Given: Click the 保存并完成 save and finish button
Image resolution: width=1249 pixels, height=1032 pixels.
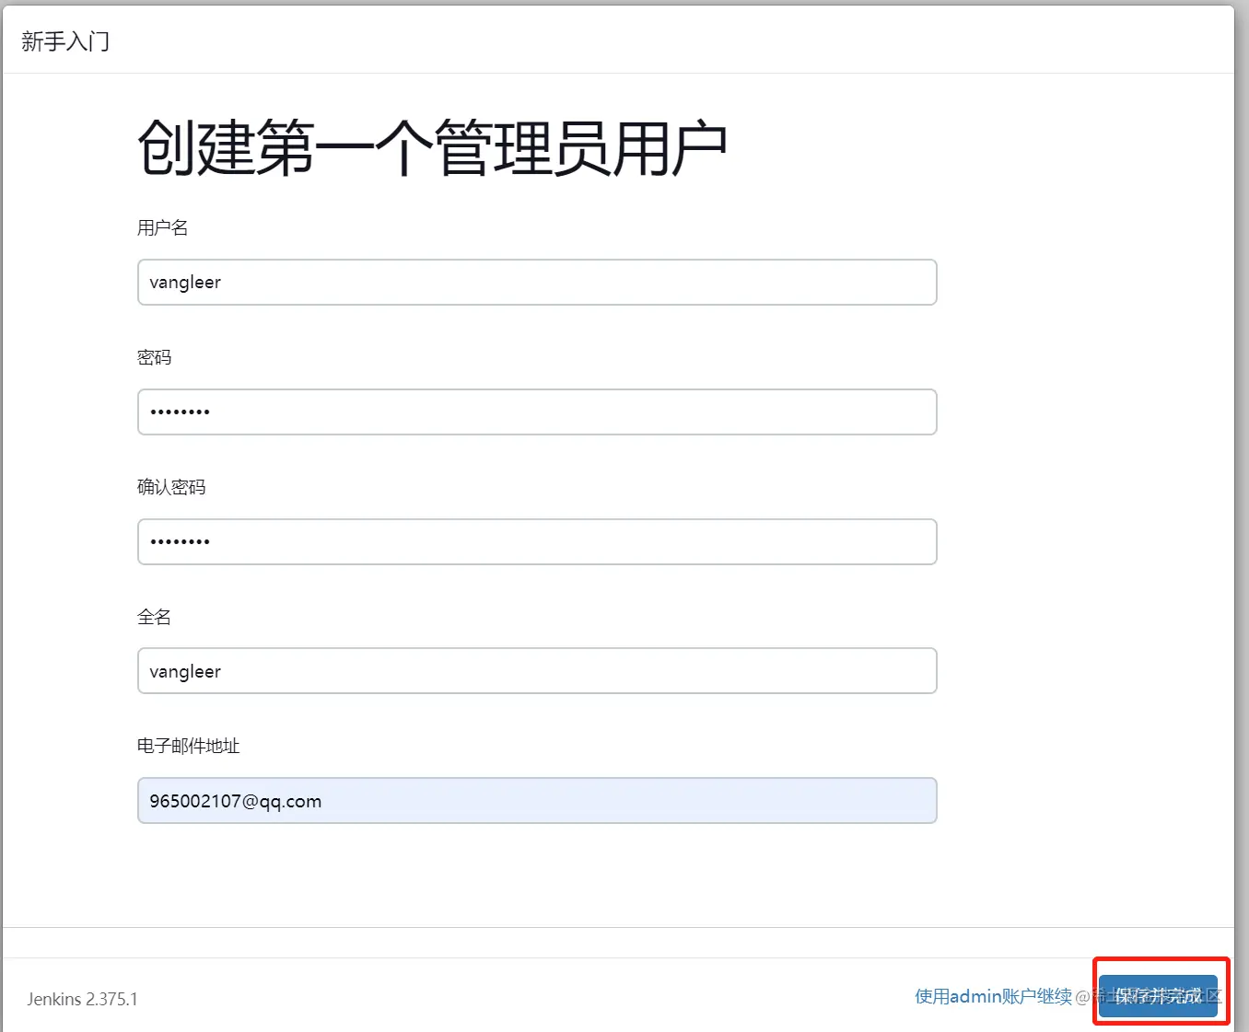Looking at the screenshot, I should click(1159, 996).
